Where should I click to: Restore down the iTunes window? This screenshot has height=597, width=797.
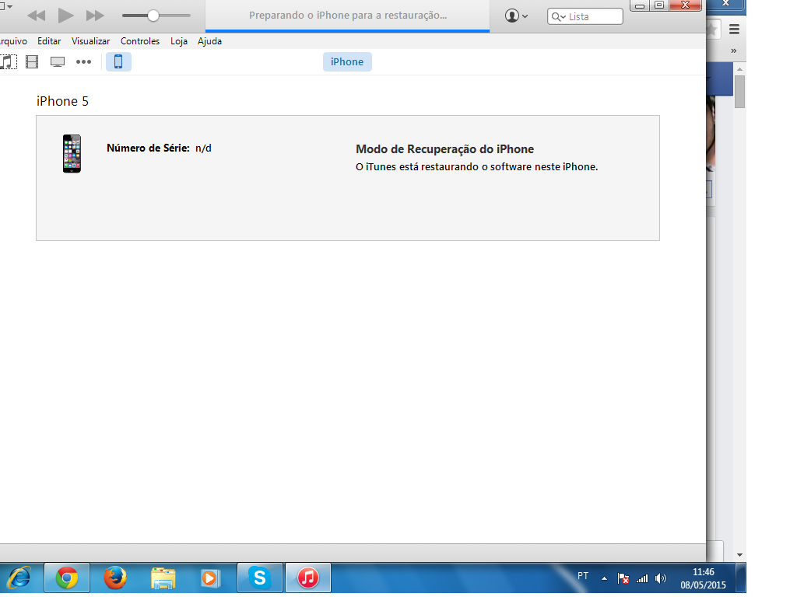(x=659, y=5)
